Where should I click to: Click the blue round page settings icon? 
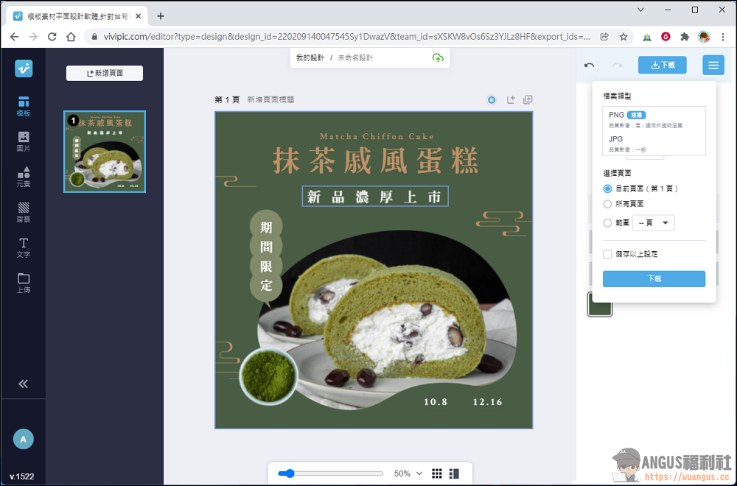pos(491,99)
